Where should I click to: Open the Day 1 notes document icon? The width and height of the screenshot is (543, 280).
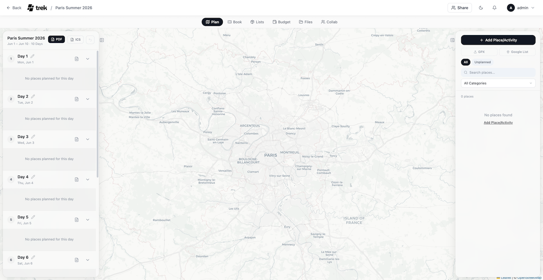[76, 59]
